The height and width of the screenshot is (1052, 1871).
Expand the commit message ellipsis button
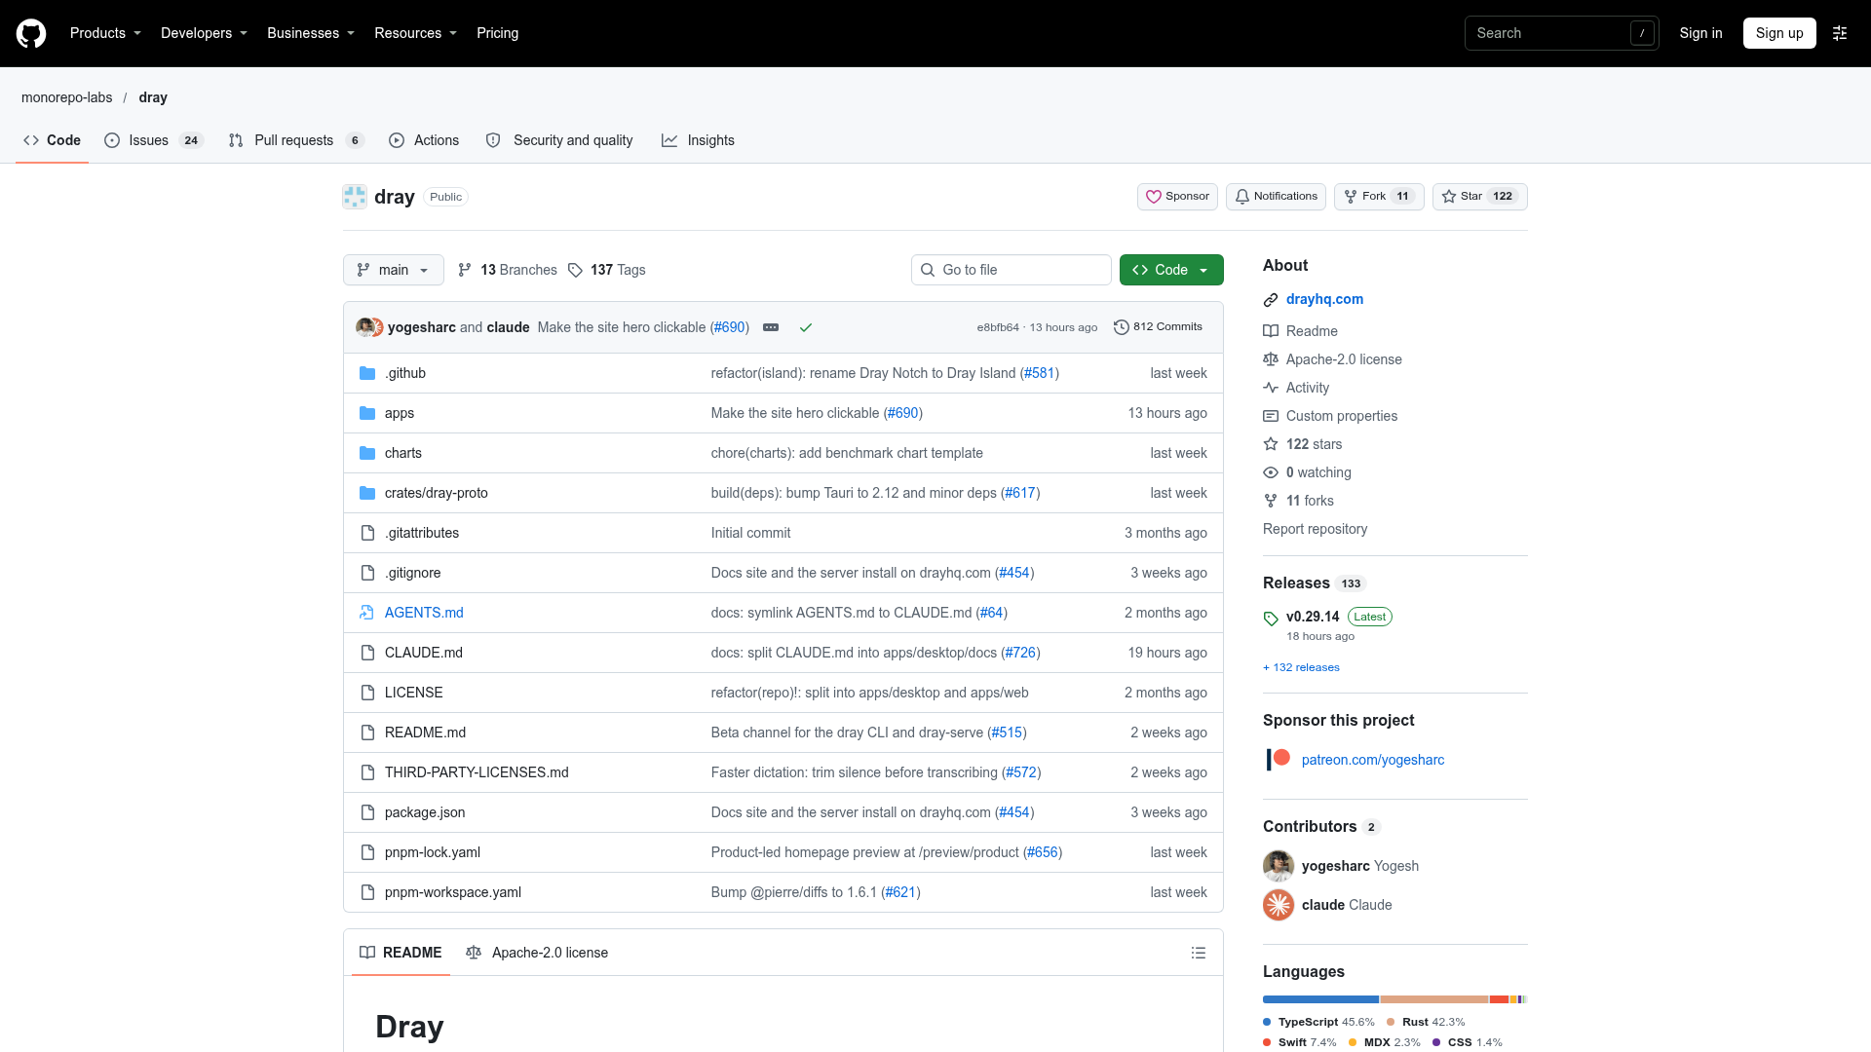coord(771,327)
